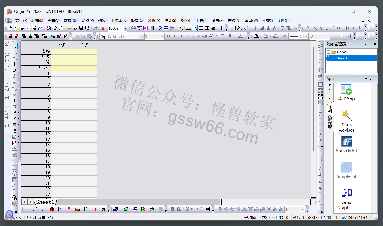Select the Pan hand tool
Screen dimensions: 383x226
[x=15, y=130]
